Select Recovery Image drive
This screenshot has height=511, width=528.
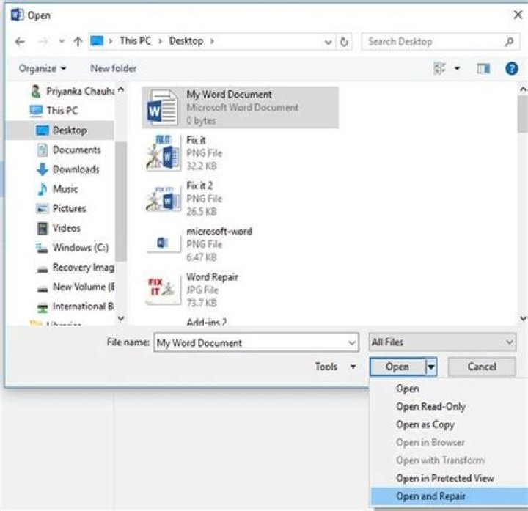tap(76, 268)
